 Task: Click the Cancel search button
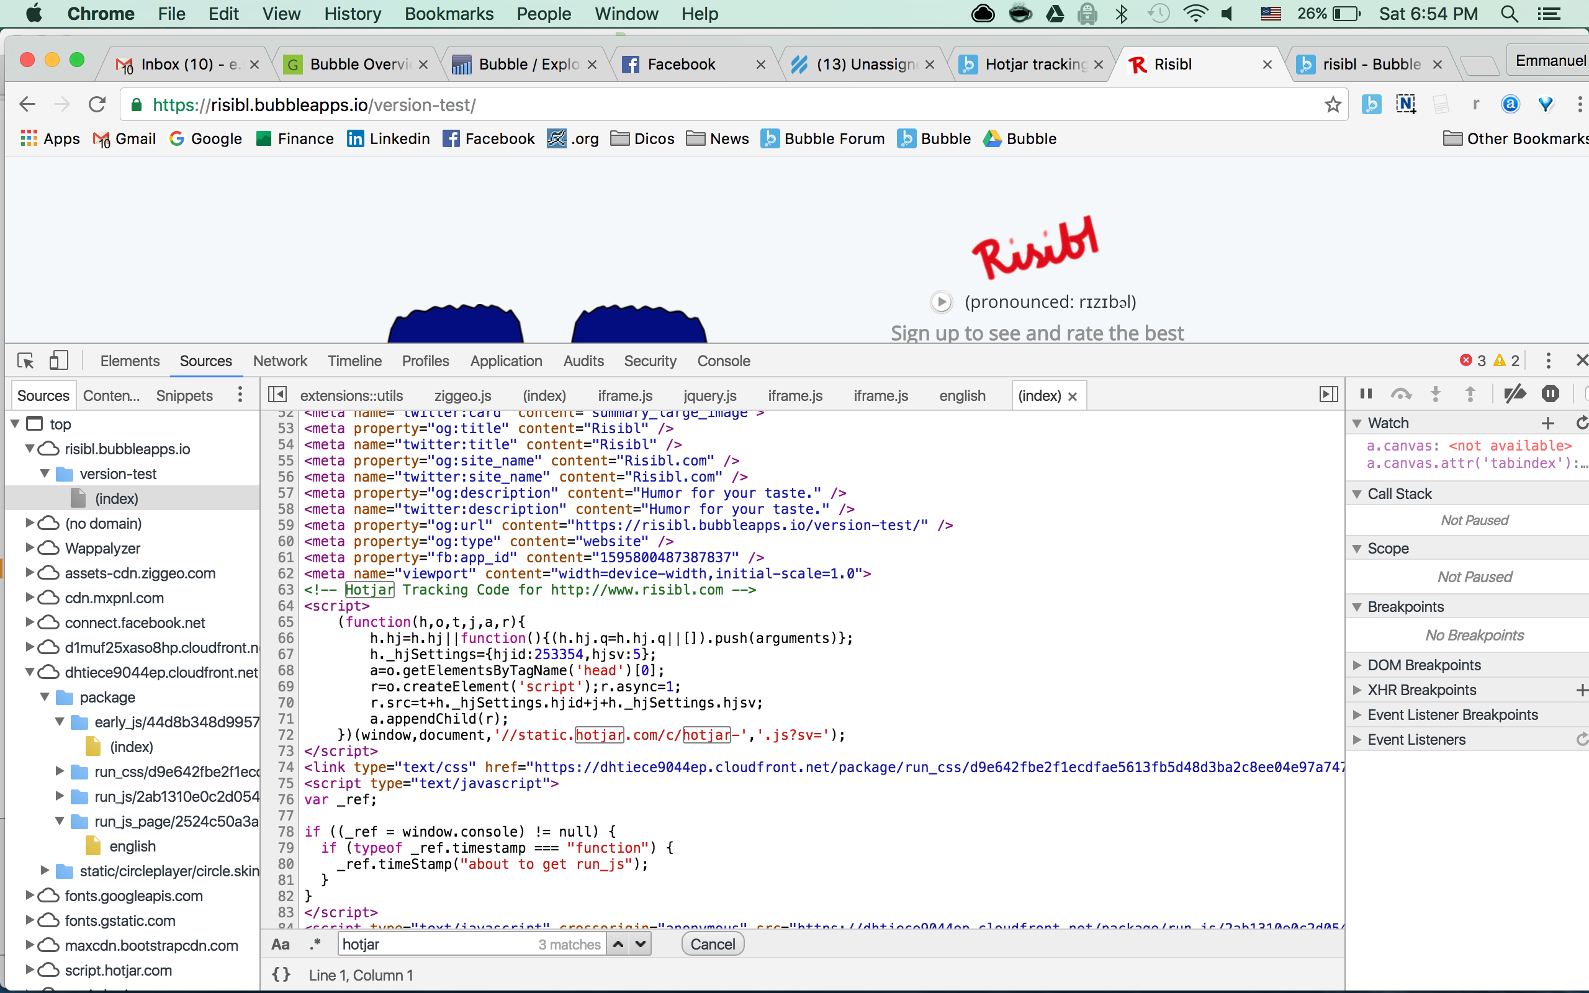click(713, 945)
